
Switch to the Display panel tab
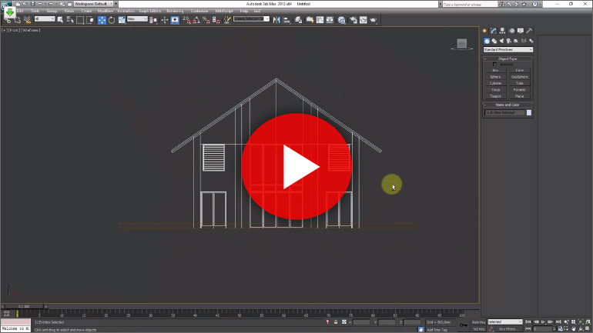pos(521,31)
